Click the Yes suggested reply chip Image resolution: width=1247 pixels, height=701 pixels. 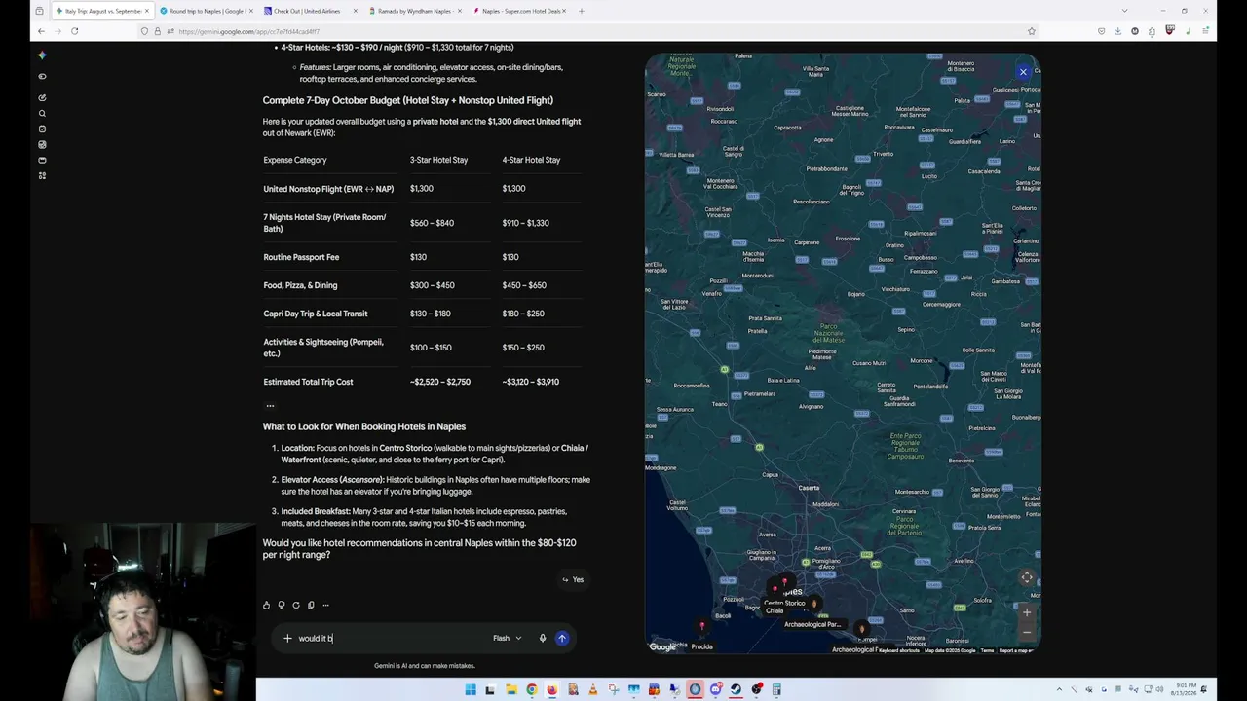pos(573,579)
